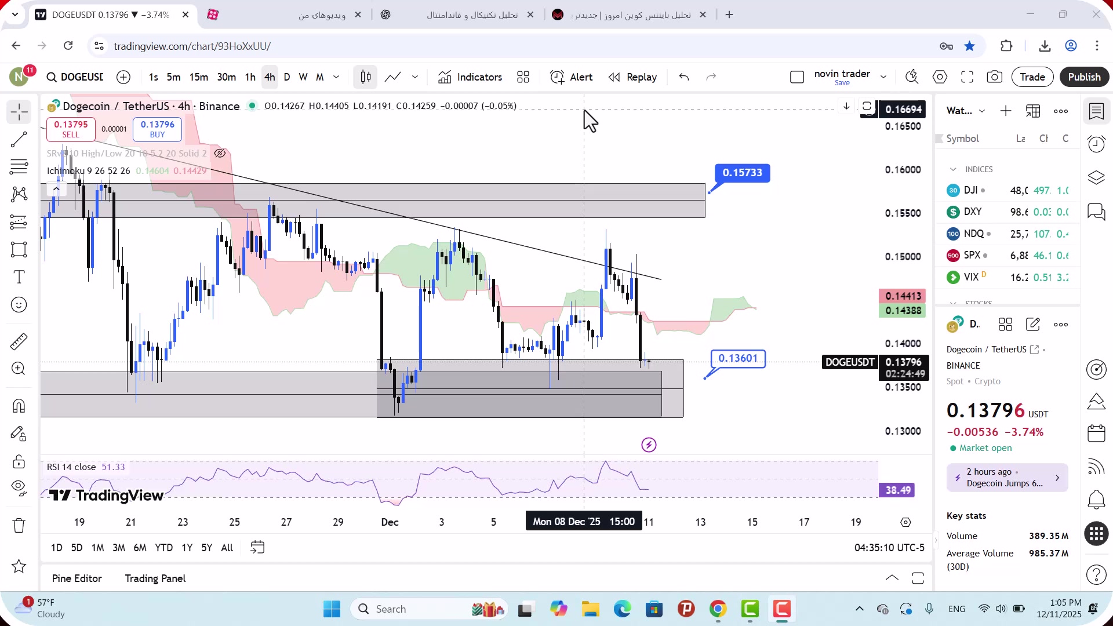This screenshot has width=1113, height=626.
Task: Toggle magnet mode for drawings
Action: click(x=19, y=406)
